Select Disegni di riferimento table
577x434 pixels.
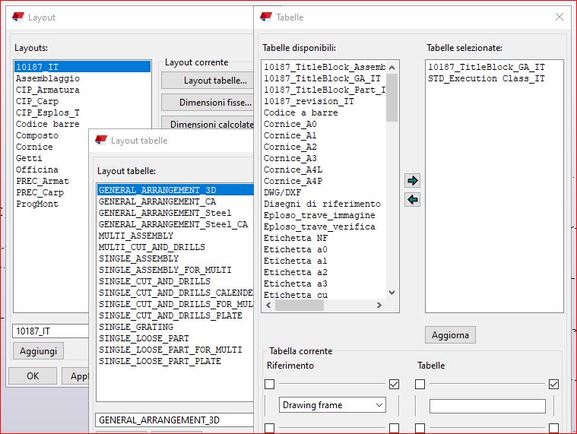pyautogui.click(x=322, y=204)
